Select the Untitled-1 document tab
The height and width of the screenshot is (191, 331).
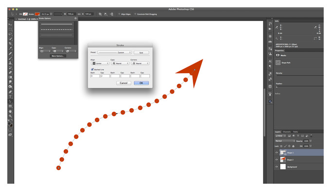(27, 19)
